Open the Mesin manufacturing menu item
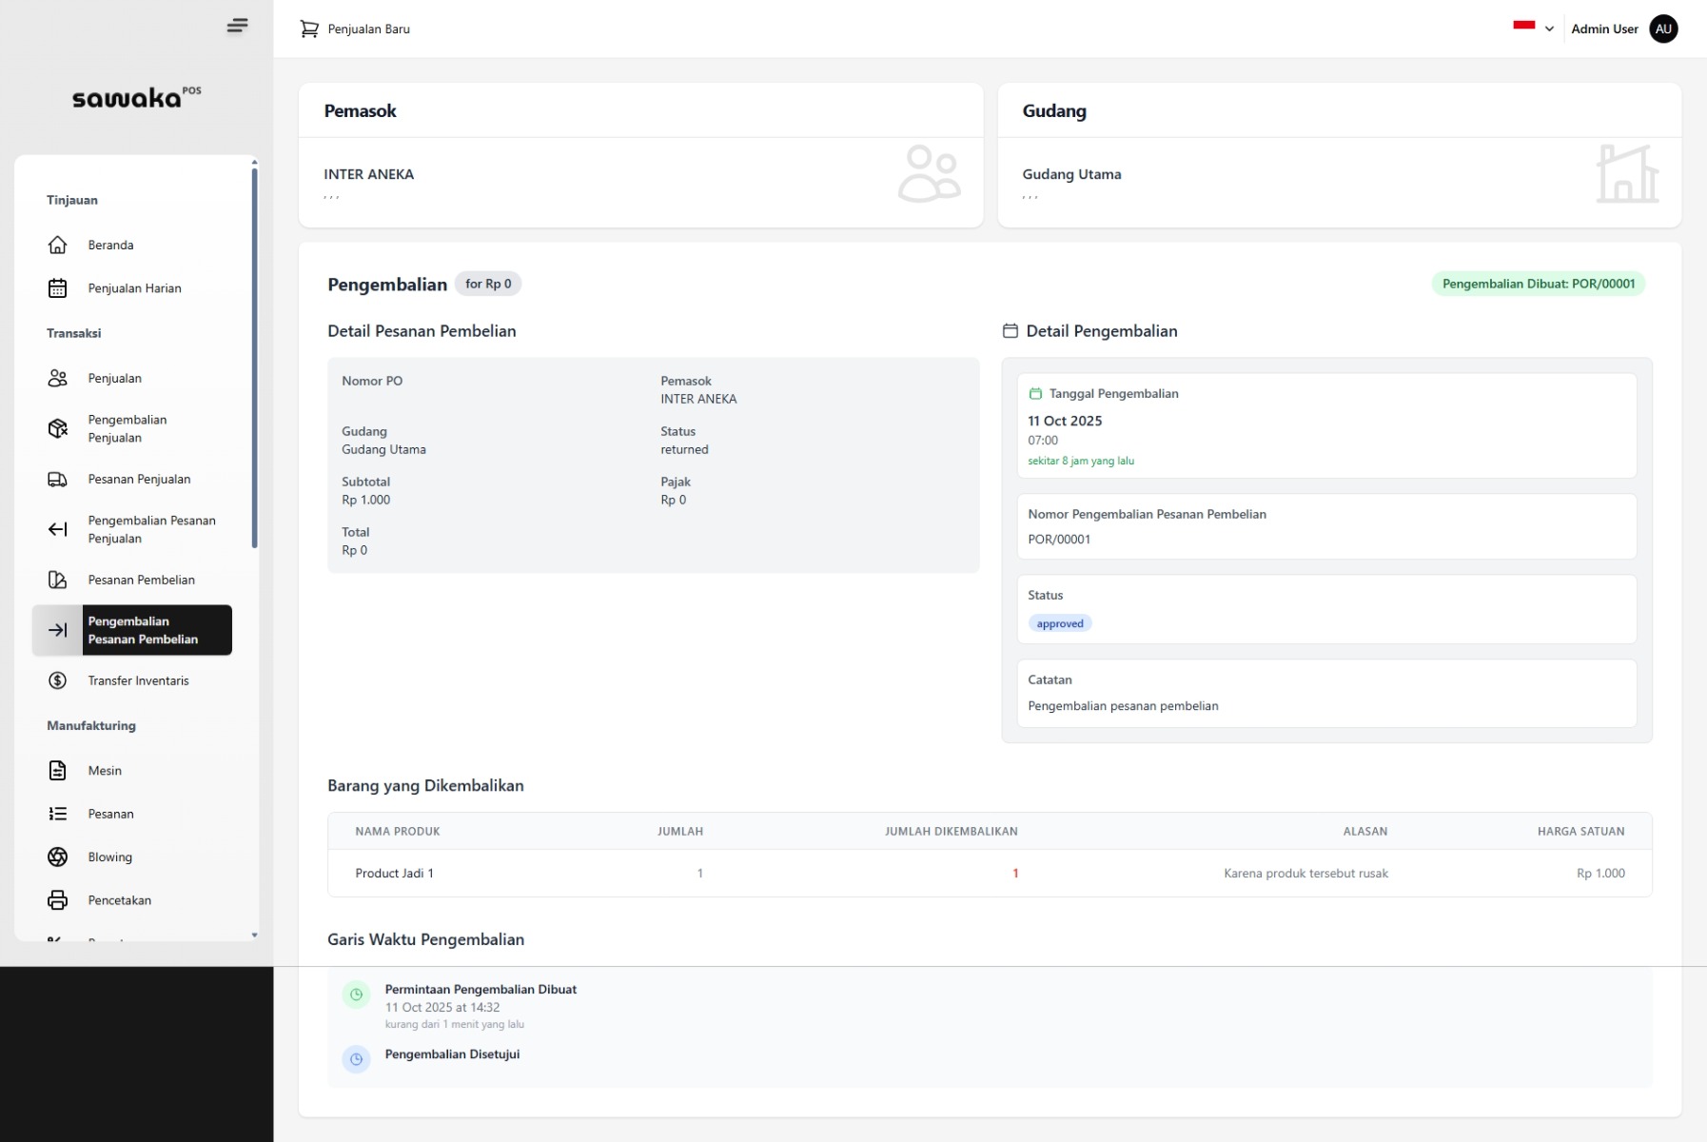 point(105,771)
